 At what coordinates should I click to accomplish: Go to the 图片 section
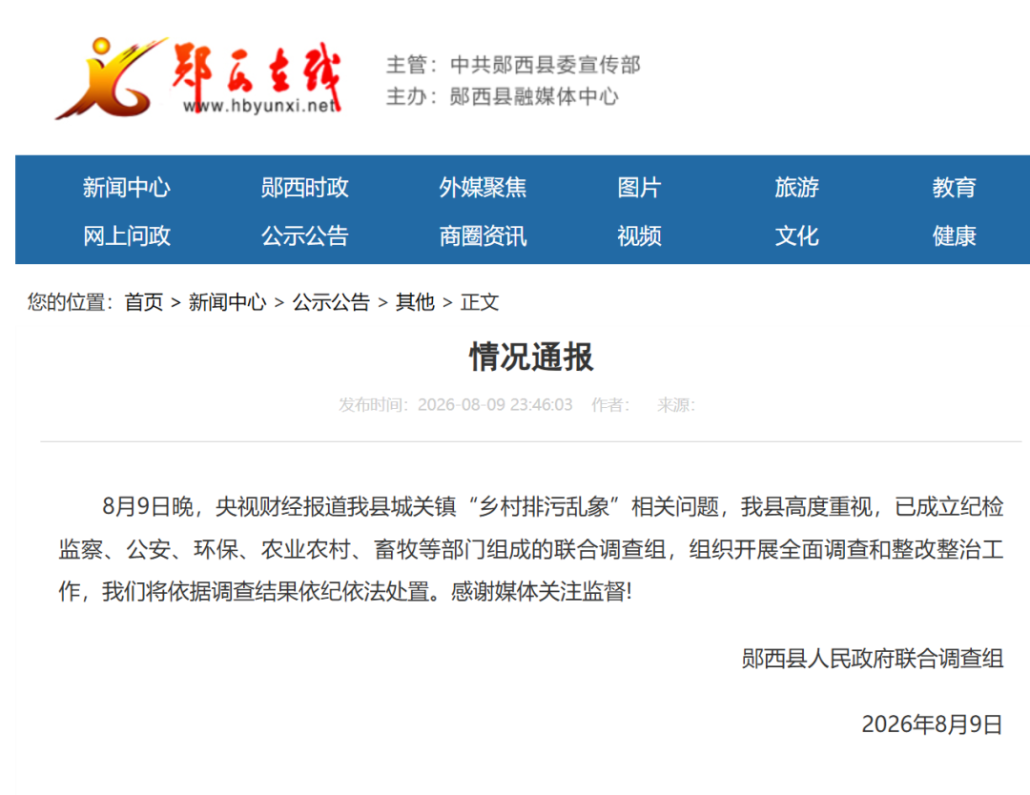639,188
